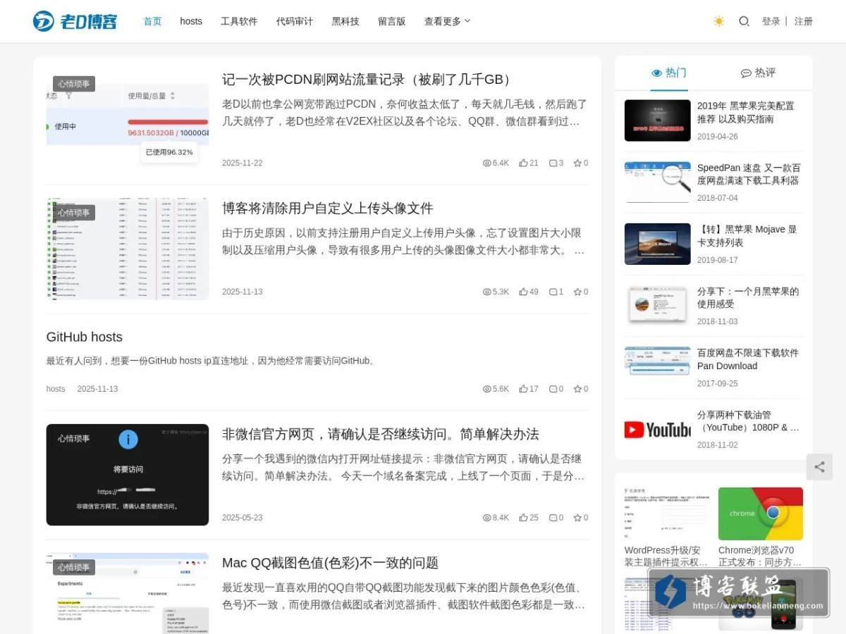Switch to the 热门 sidebar tab

click(x=669, y=73)
